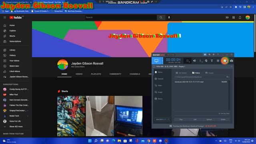Screen dimensions: 256x144
Task: Open Bandicam title bar folder icon
Action: point(209,54)
